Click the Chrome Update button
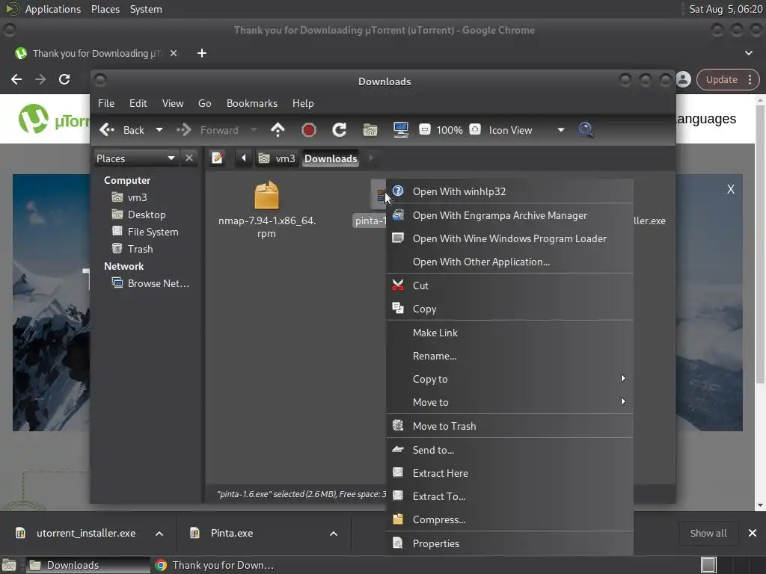The image size is (766, 574). (727, 79)
